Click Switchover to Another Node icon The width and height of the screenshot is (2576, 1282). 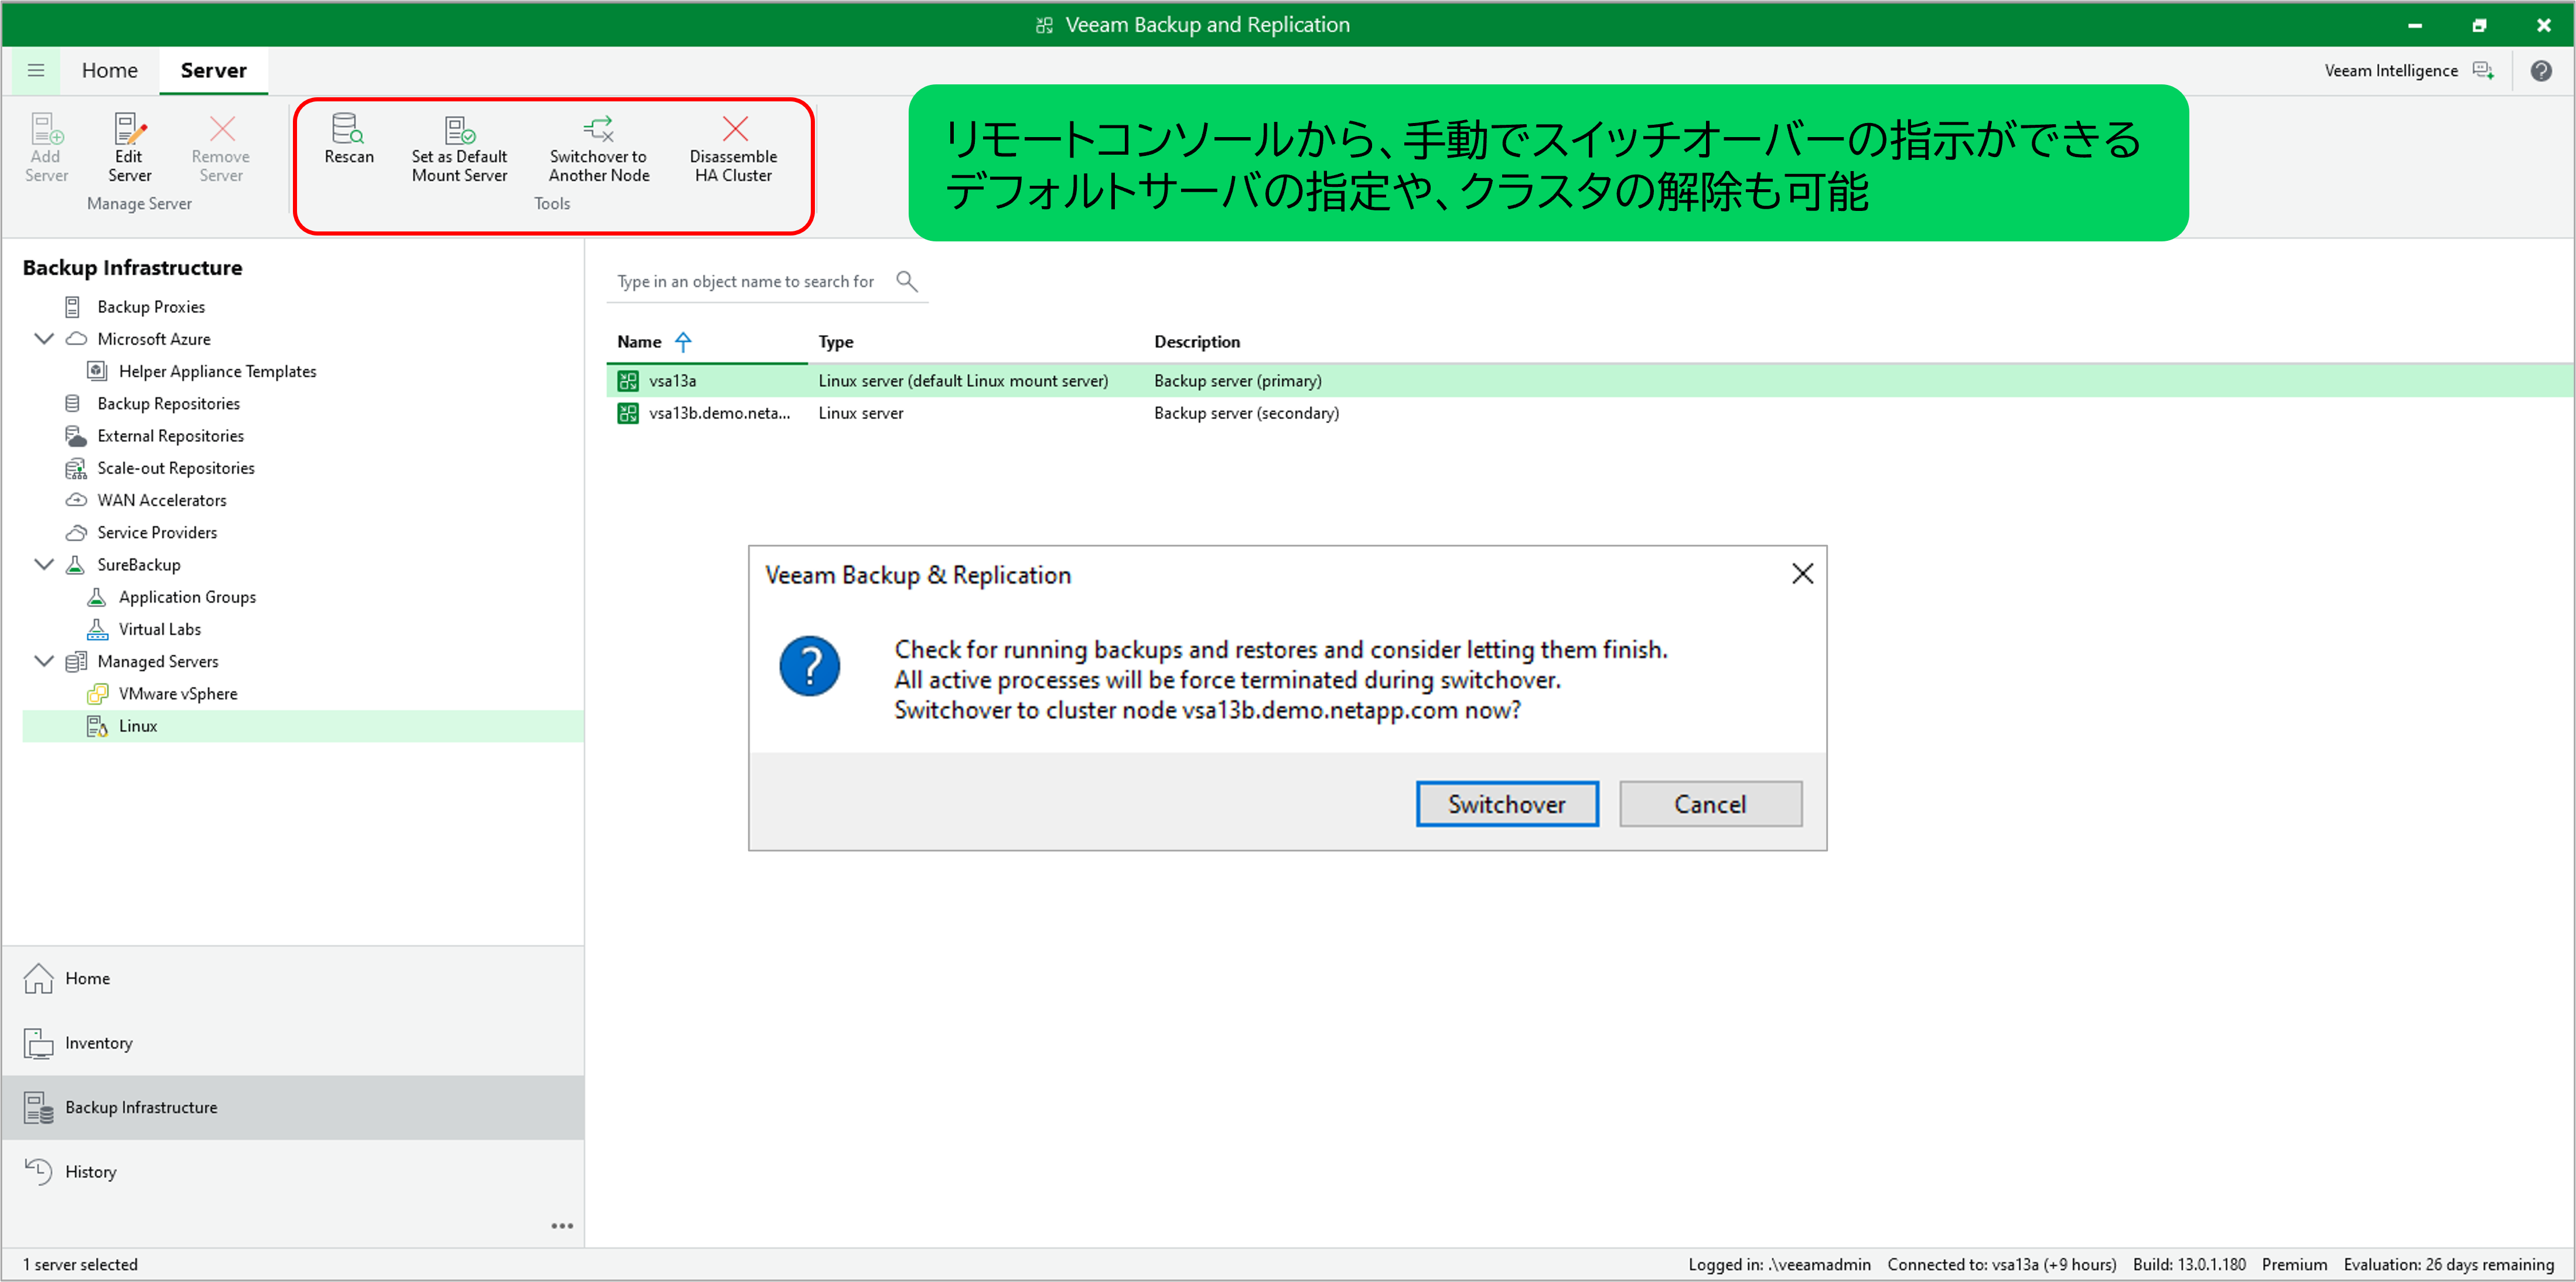point(598,130)
